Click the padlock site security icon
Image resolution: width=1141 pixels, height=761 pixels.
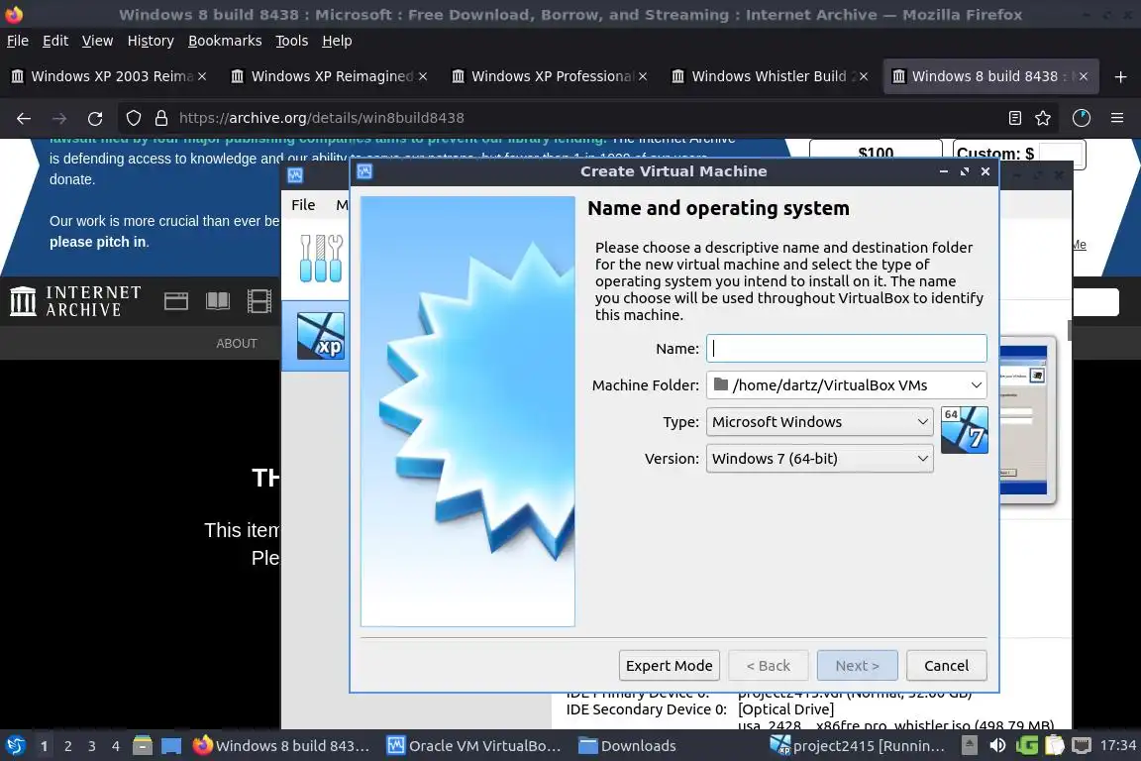pyautogui.click(x=161, y=118)
